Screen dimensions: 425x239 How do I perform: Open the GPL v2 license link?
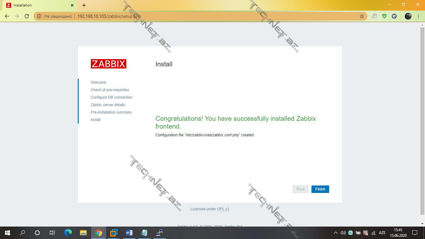click(x=223, y=209)
